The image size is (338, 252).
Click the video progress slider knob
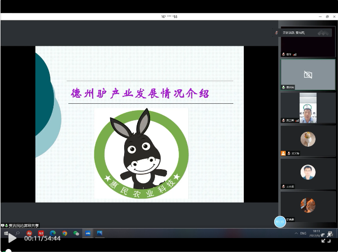[8, 251]
